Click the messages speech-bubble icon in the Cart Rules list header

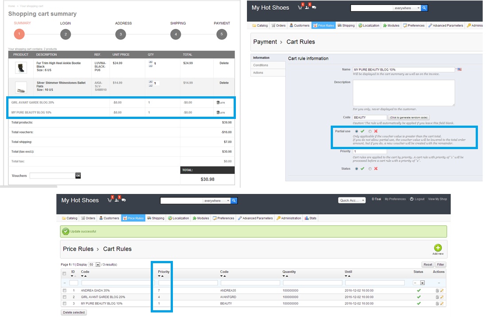click(124, 200)
